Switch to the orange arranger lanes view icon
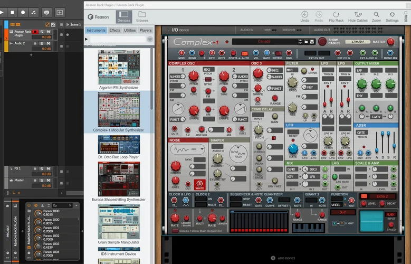This screenshot has width=411, height=264. click(18, 25)
